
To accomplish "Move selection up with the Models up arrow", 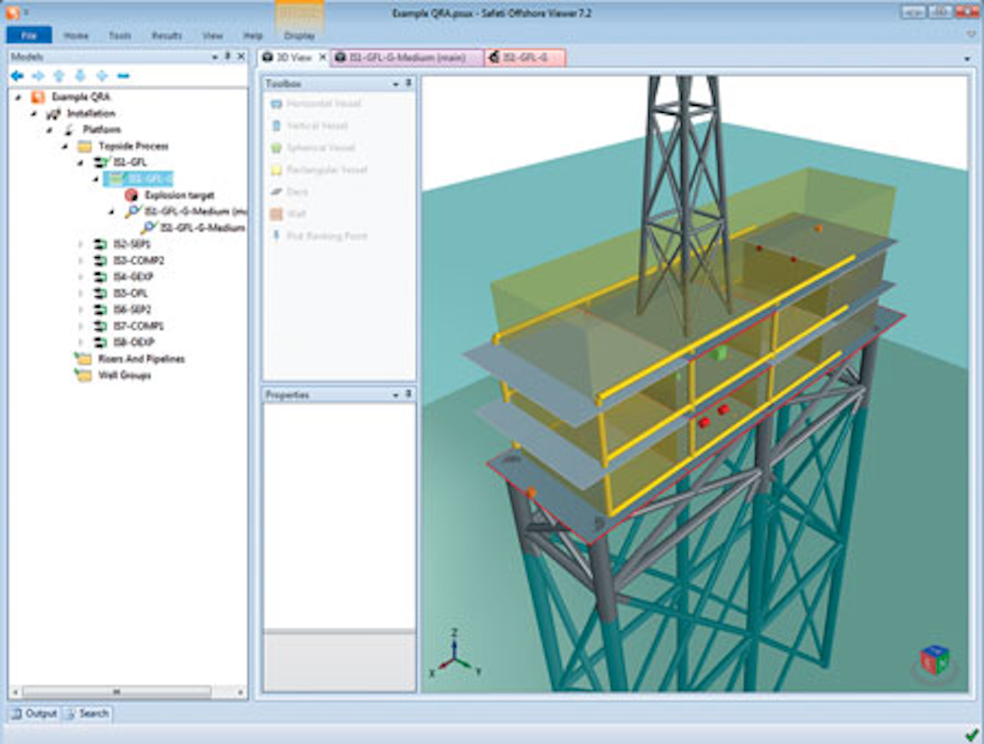I will pyautogui.click(x=59, y=75).
